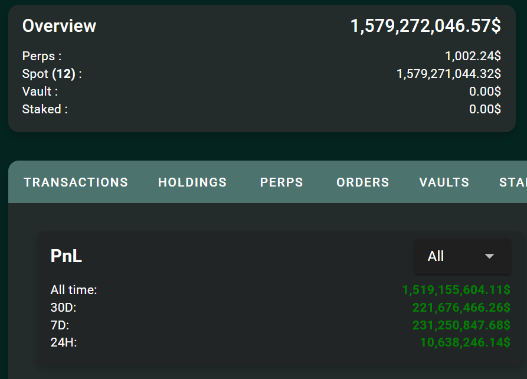
Task: Click the Staked label in Overview
Action: pos(45,109)
